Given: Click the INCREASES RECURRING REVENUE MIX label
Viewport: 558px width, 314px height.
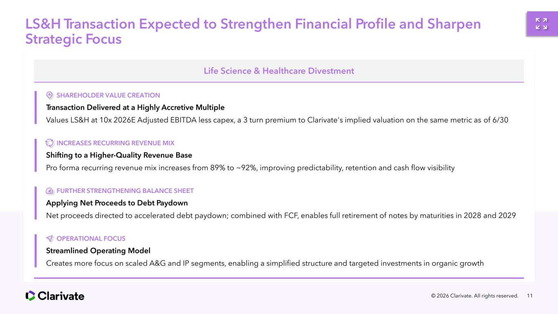Looking at the screenshot, I should tap(115, 143).
